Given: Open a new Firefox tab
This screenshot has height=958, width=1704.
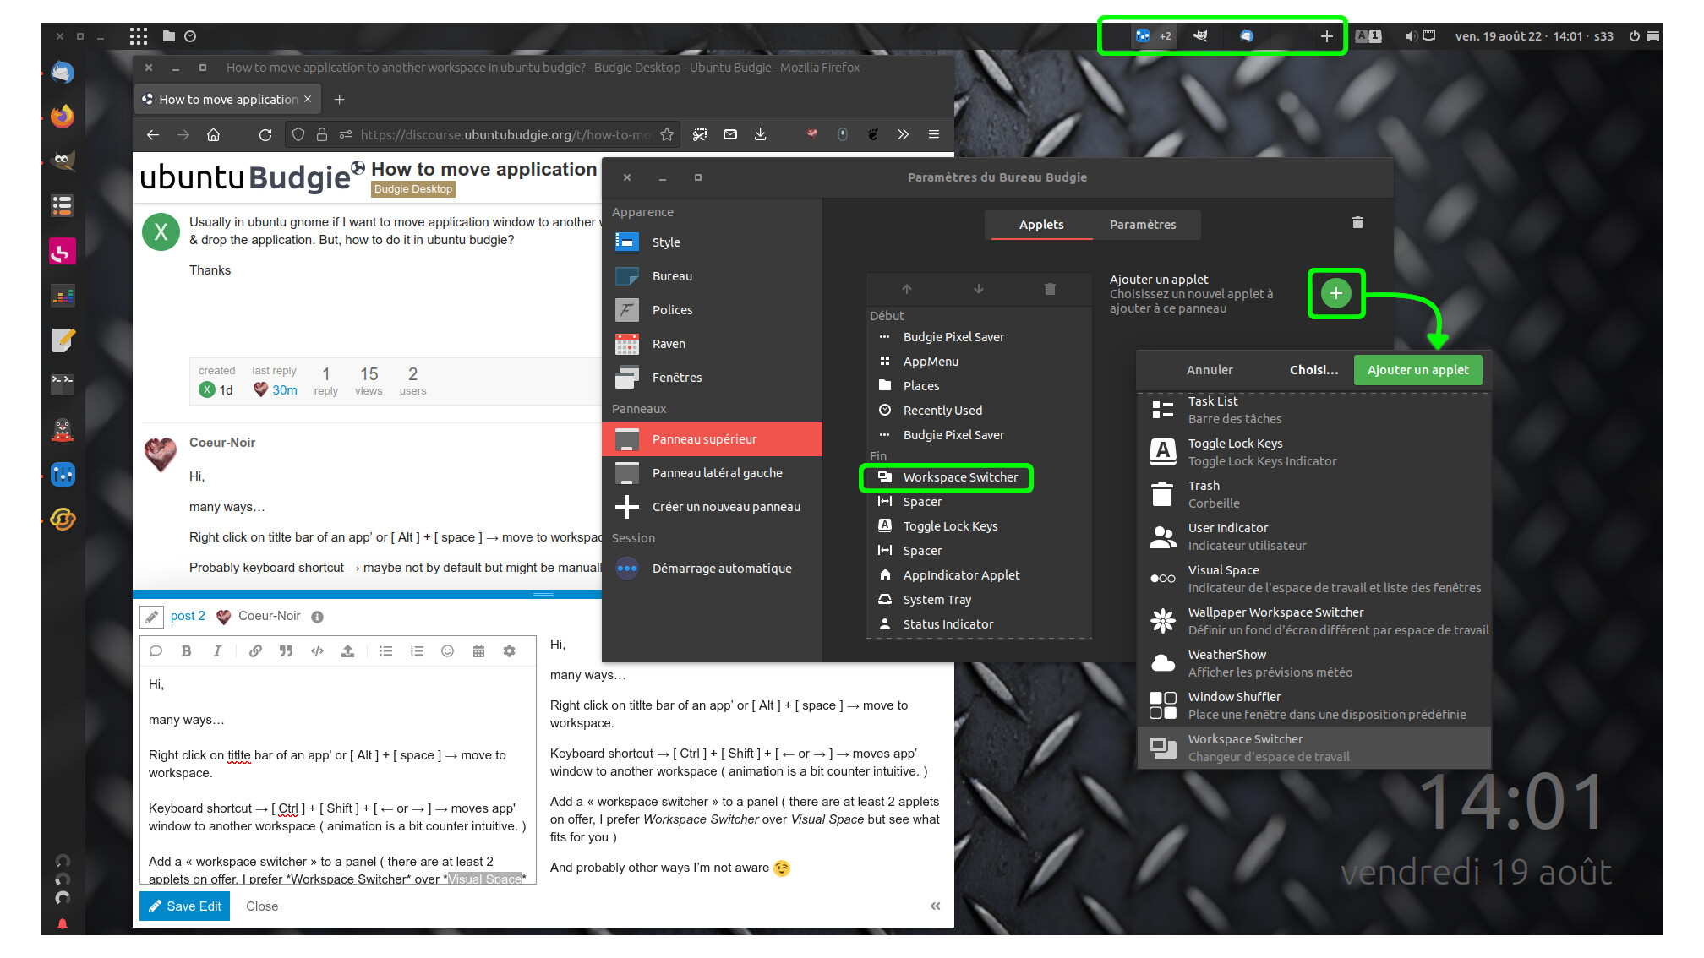Looking at the screenshot, I should click(x=339, y=100).
